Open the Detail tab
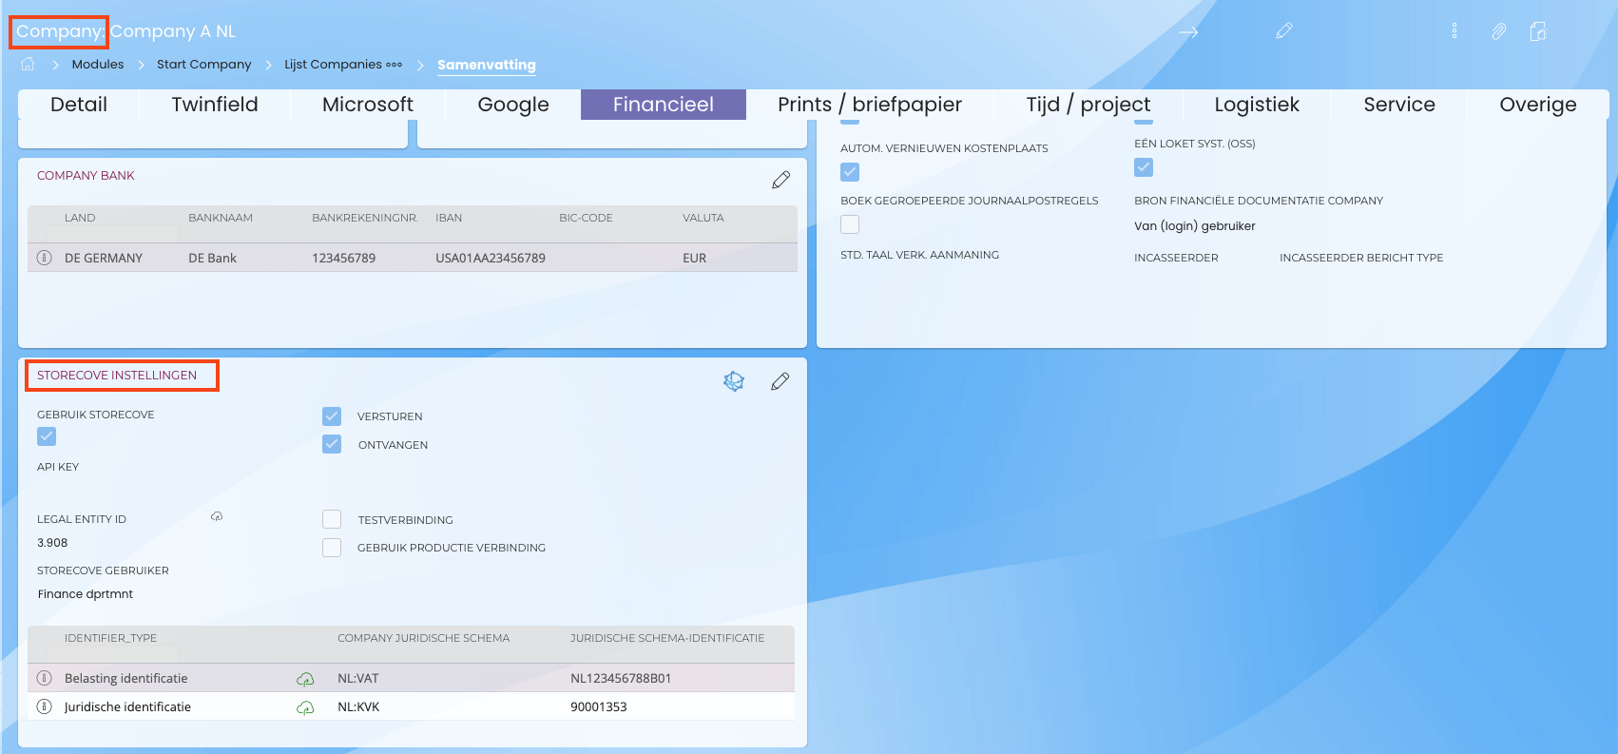This screenshot has width=1618, height=754. (79, 105)
